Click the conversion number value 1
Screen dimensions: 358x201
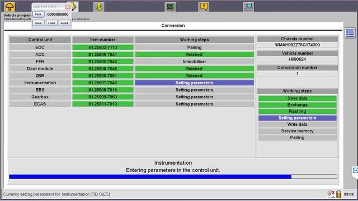(x=297, y=74)
